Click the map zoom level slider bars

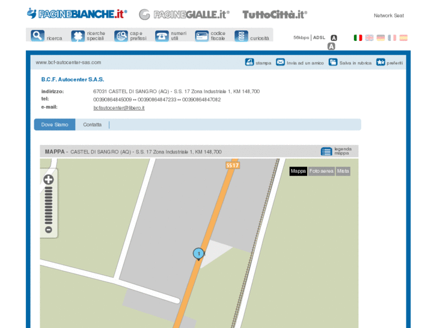click(49, 205)
